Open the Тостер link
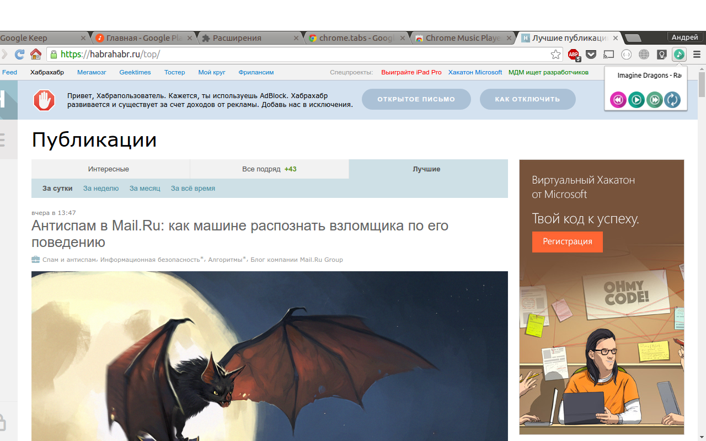 click(x=175, y=72)
